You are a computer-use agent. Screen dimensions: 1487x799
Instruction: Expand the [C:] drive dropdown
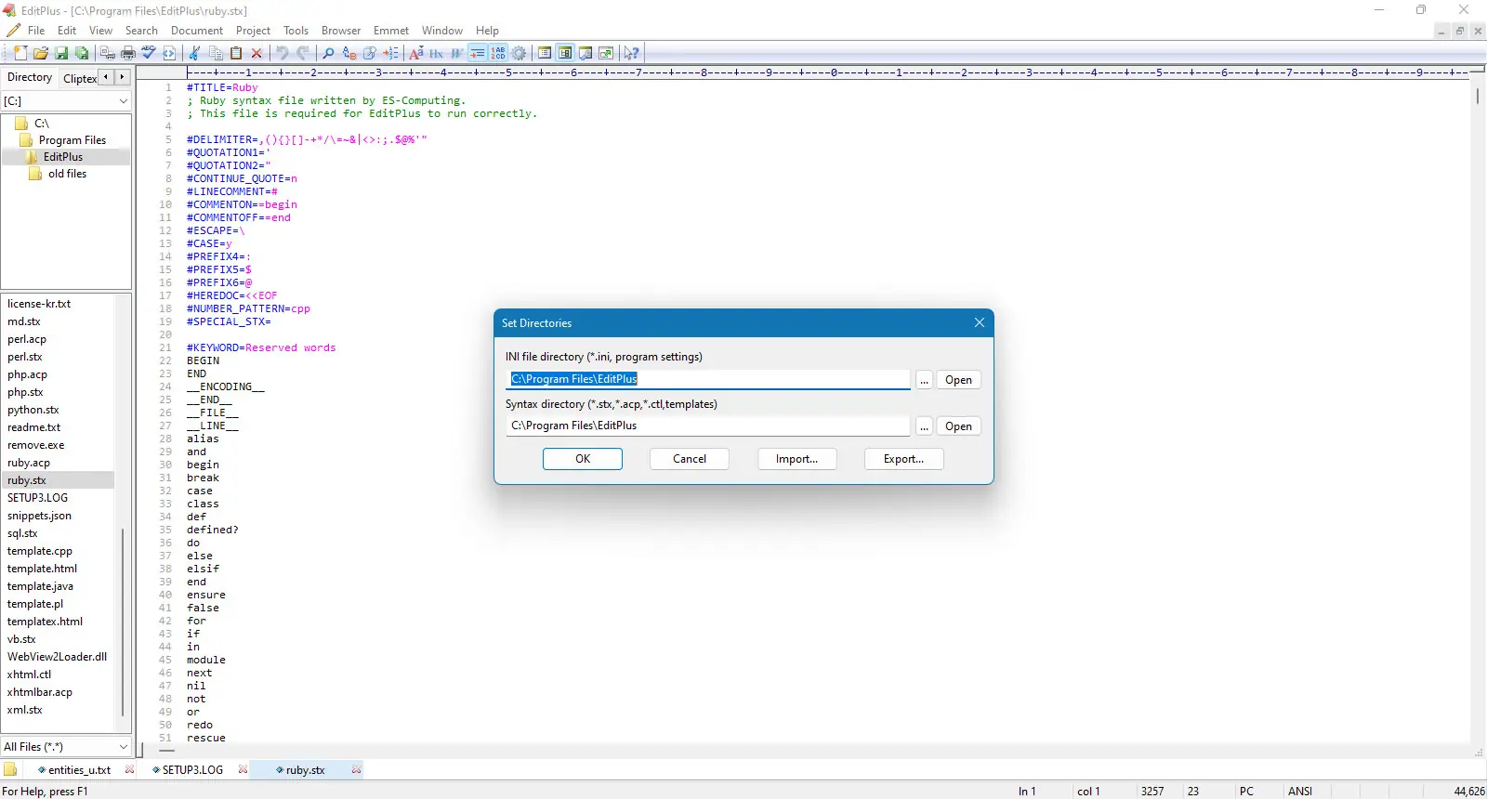coord(123,100)
